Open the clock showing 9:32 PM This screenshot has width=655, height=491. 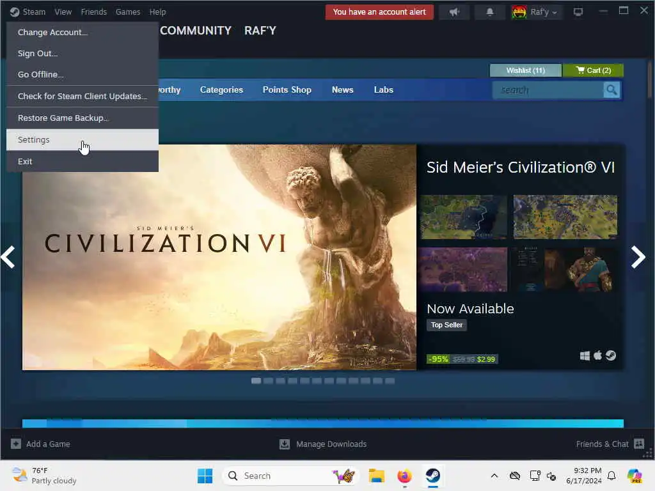click(x=583, y=476)
